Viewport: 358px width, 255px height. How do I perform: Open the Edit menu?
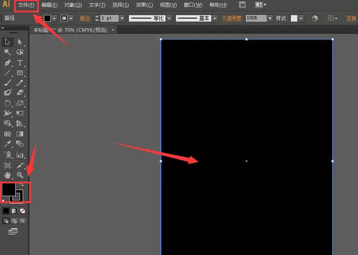coord(50,5)
